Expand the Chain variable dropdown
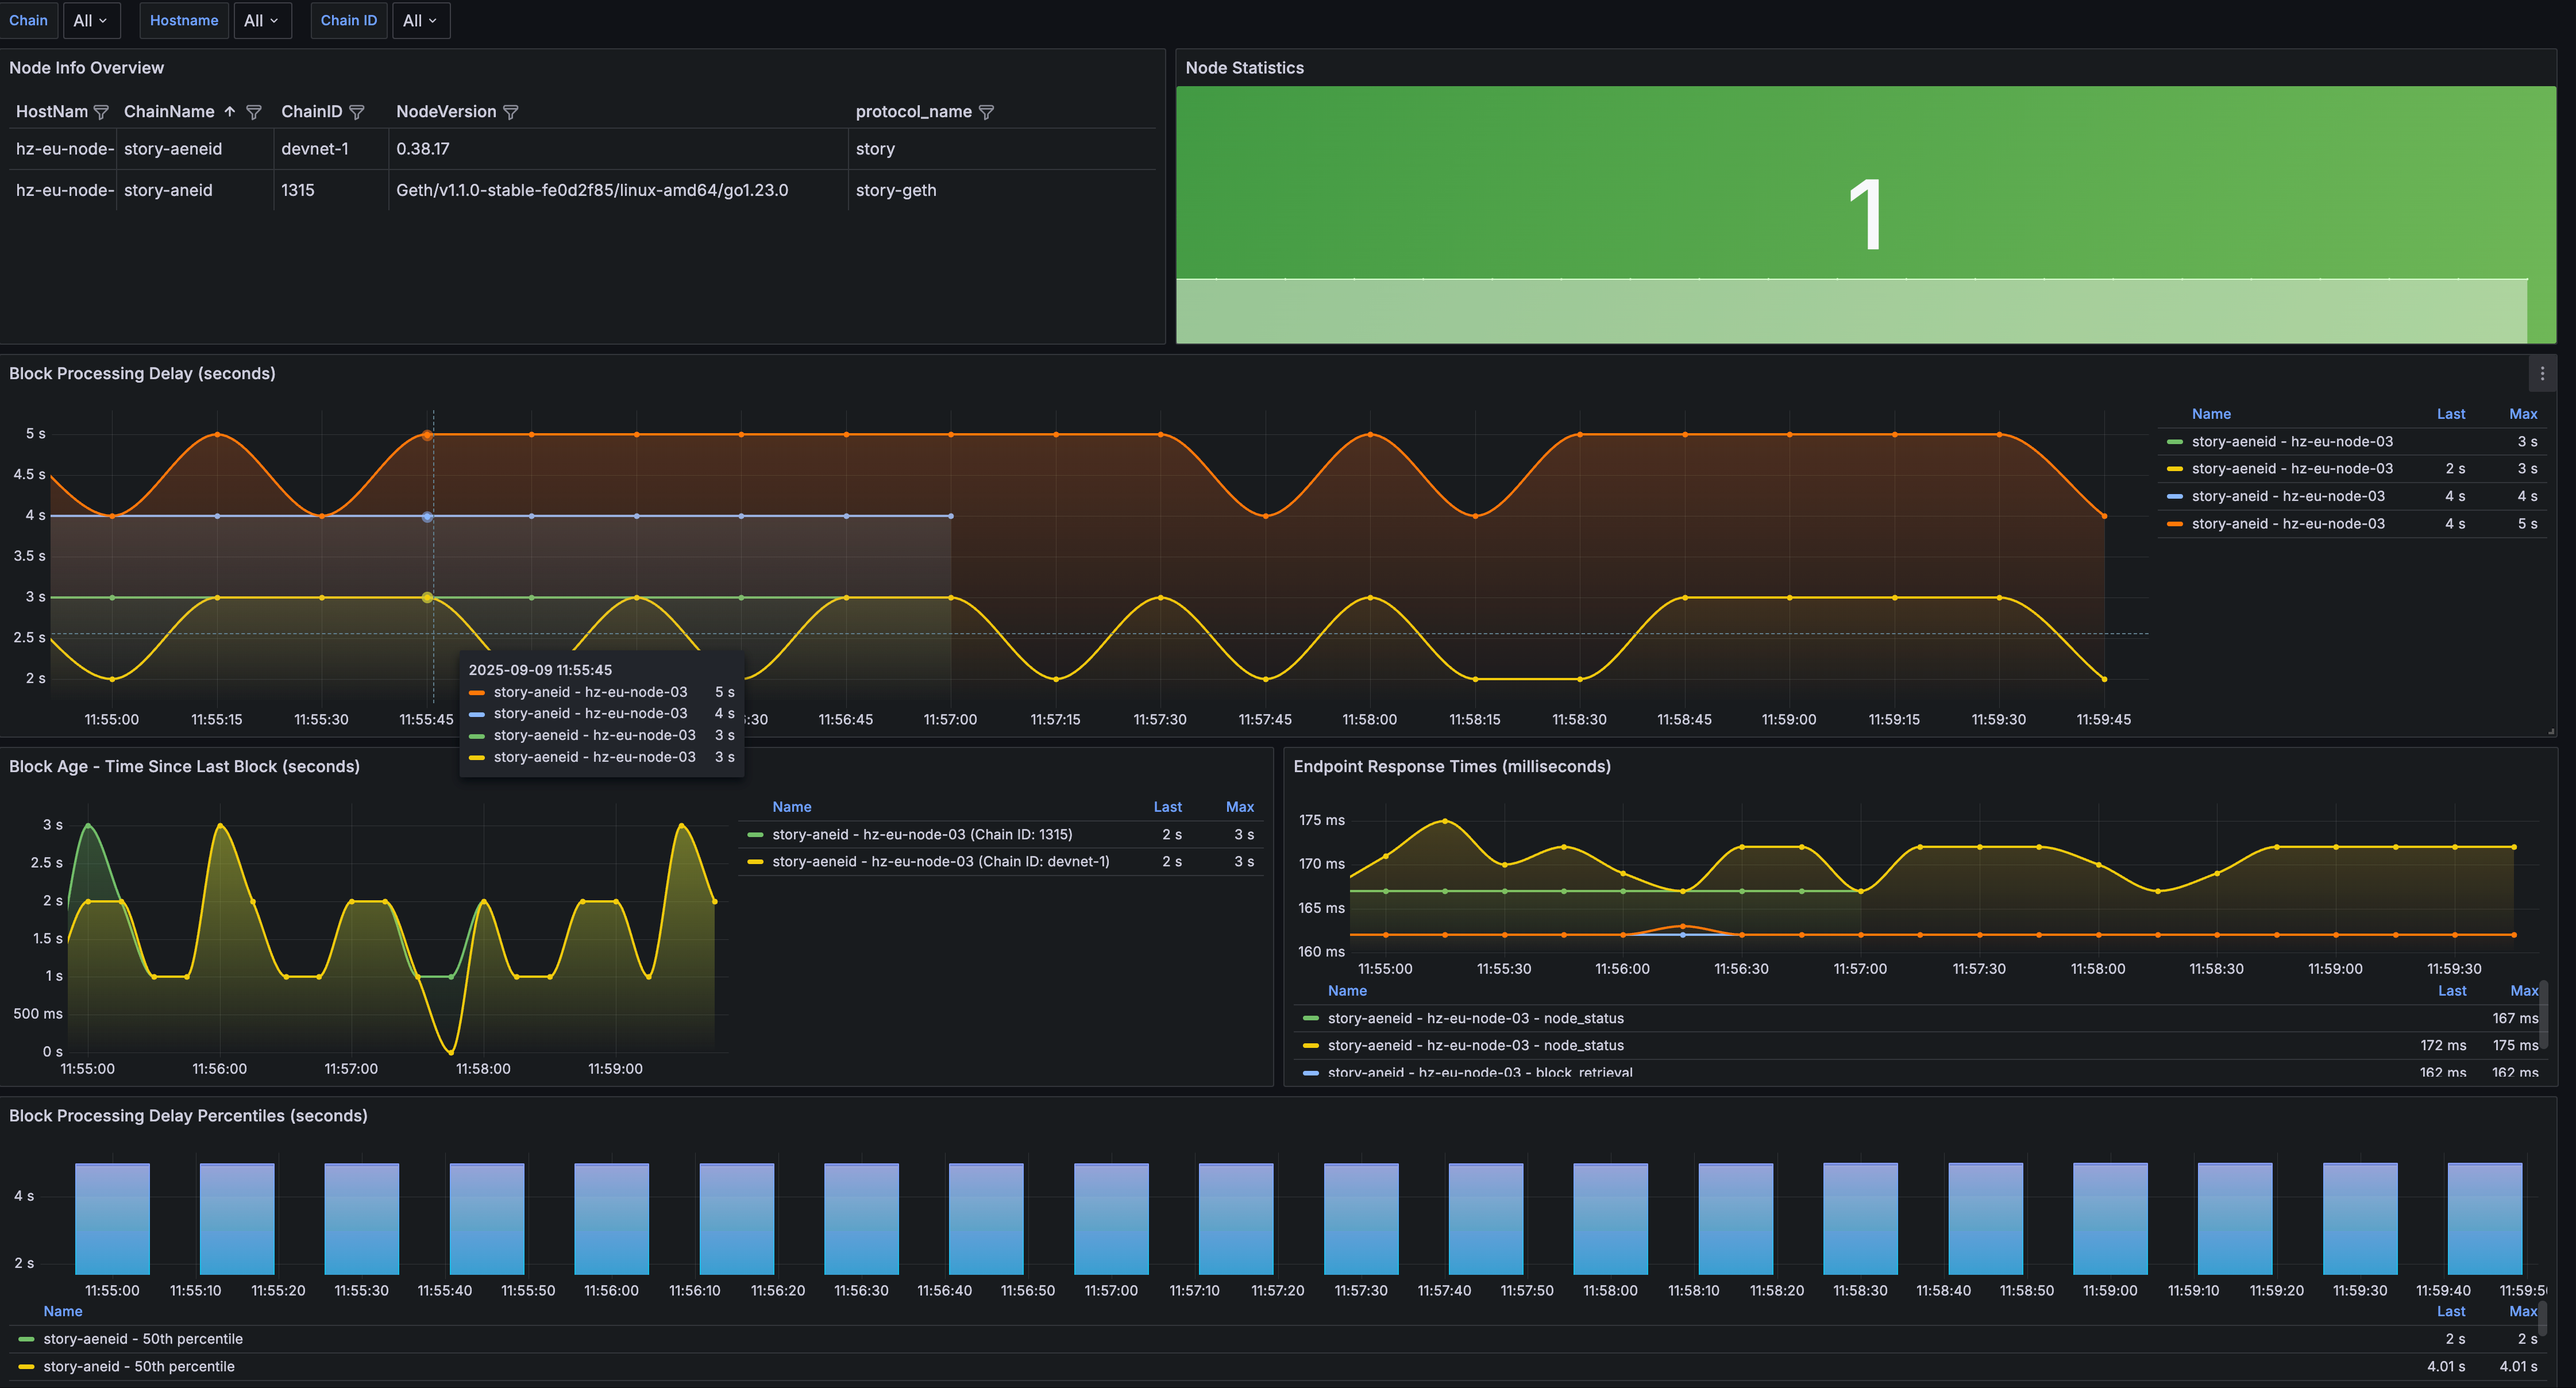The image size is (2576, 1388). [91, 21]
